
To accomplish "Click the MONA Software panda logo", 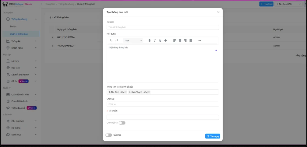I will coord(5,4).
